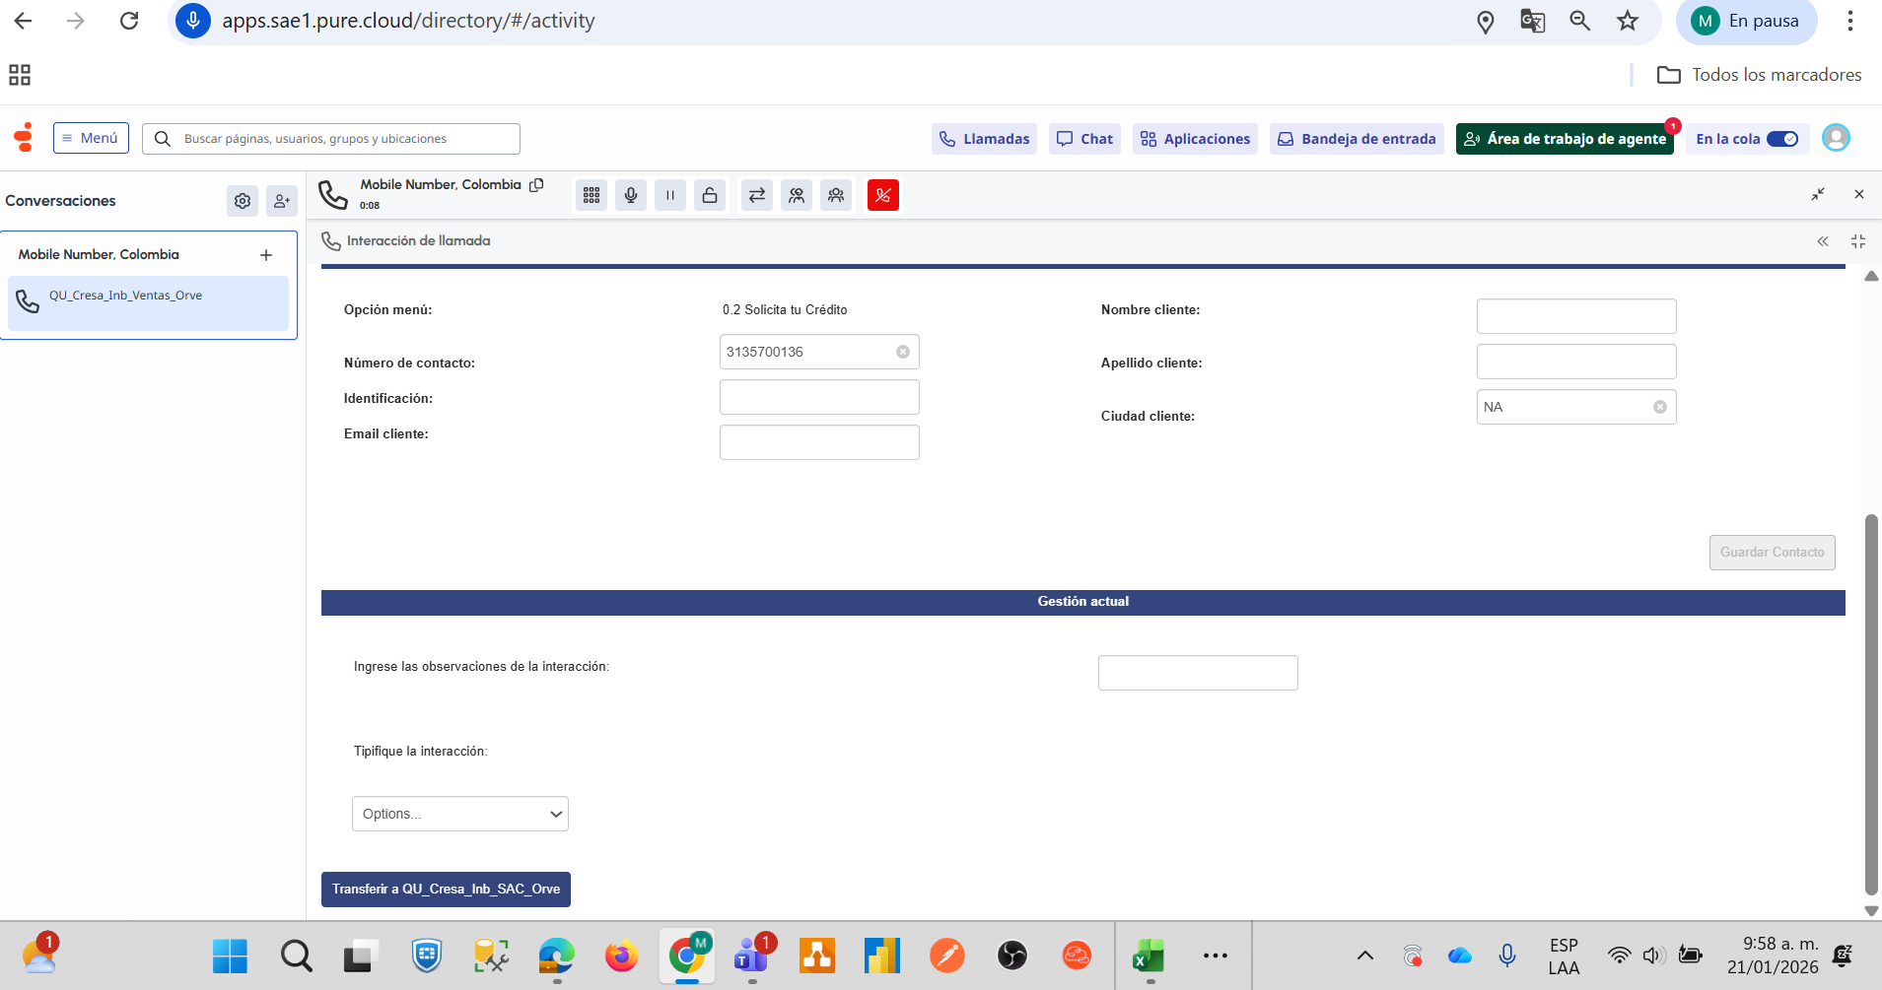Open the En pausa profile button

[1746, 21]
